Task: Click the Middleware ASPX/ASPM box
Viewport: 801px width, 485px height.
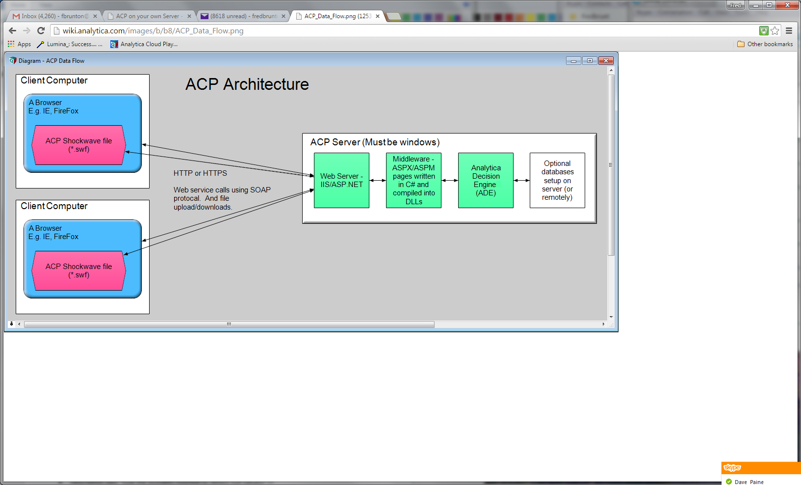Action: click(413, 180)
